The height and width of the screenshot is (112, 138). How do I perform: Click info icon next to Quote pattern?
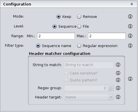pyautogui.click(x=118, y=80)
